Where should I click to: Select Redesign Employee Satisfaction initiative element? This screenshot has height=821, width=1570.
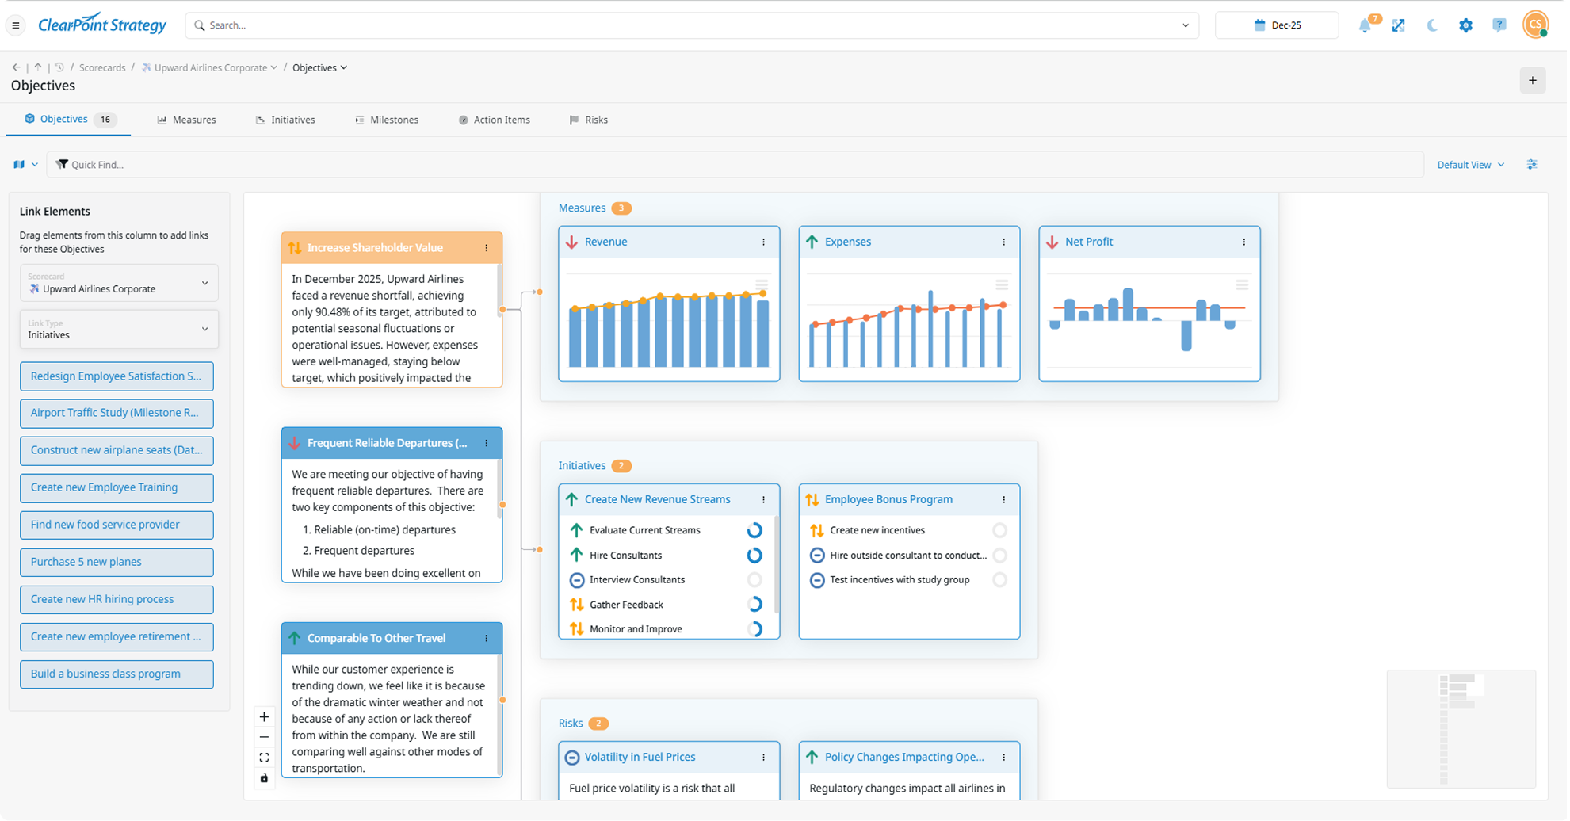pos(117,377)
